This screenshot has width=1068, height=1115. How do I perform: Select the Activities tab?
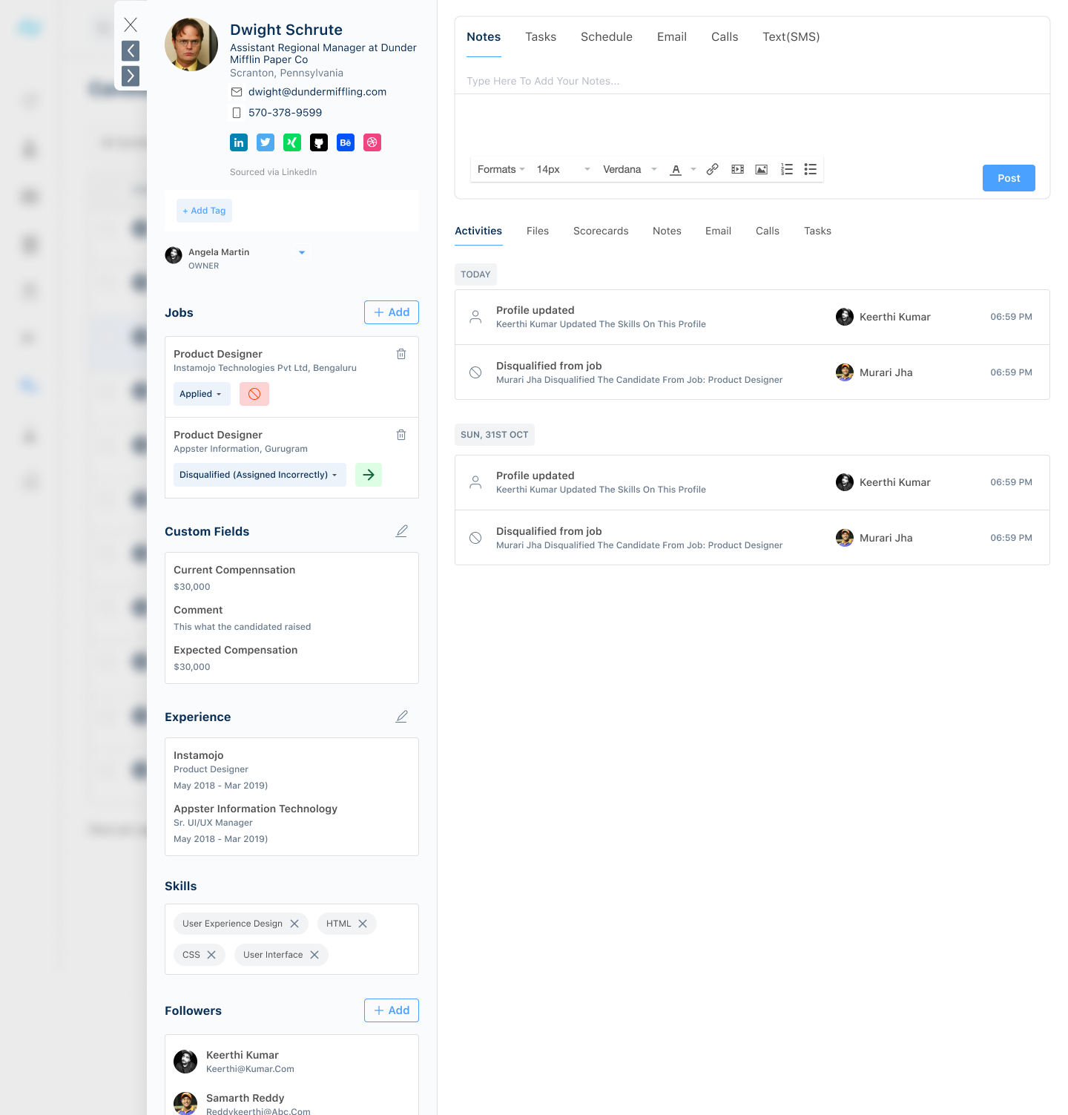478,231
